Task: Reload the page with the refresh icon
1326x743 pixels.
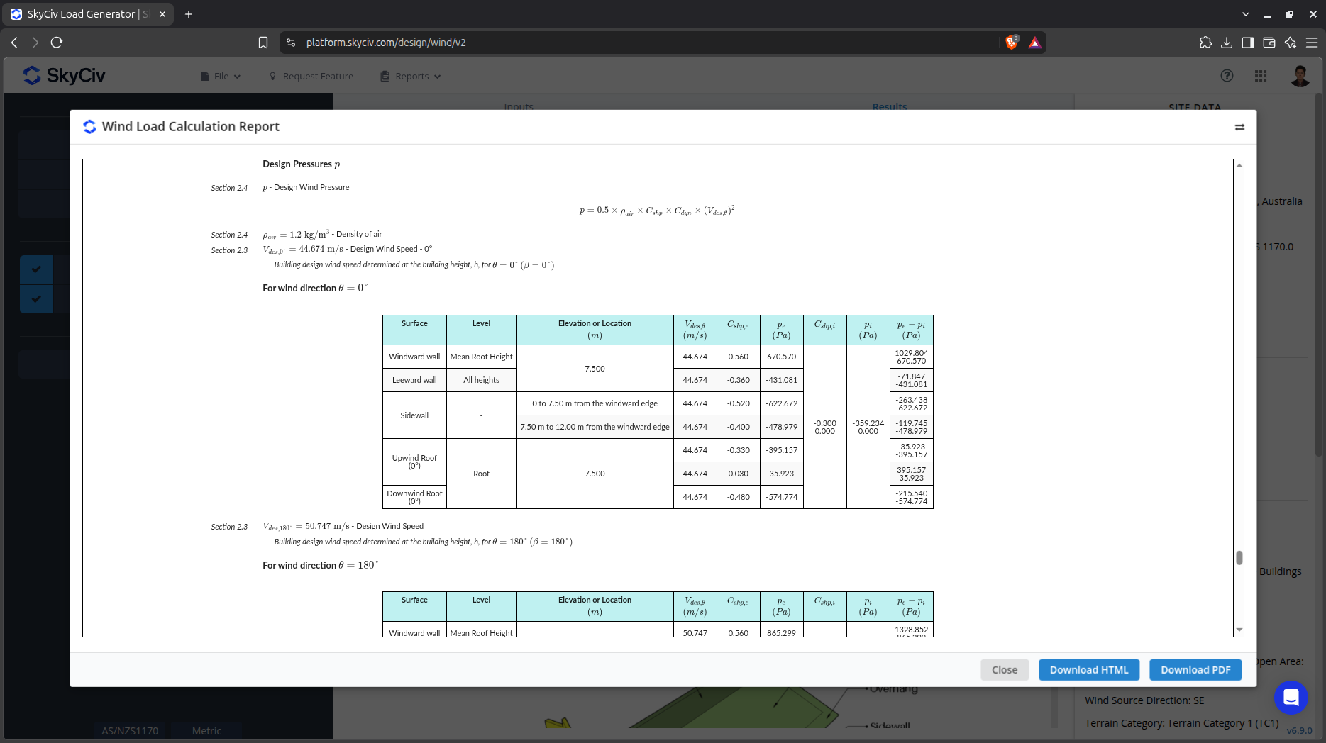Action: [57, 43]
